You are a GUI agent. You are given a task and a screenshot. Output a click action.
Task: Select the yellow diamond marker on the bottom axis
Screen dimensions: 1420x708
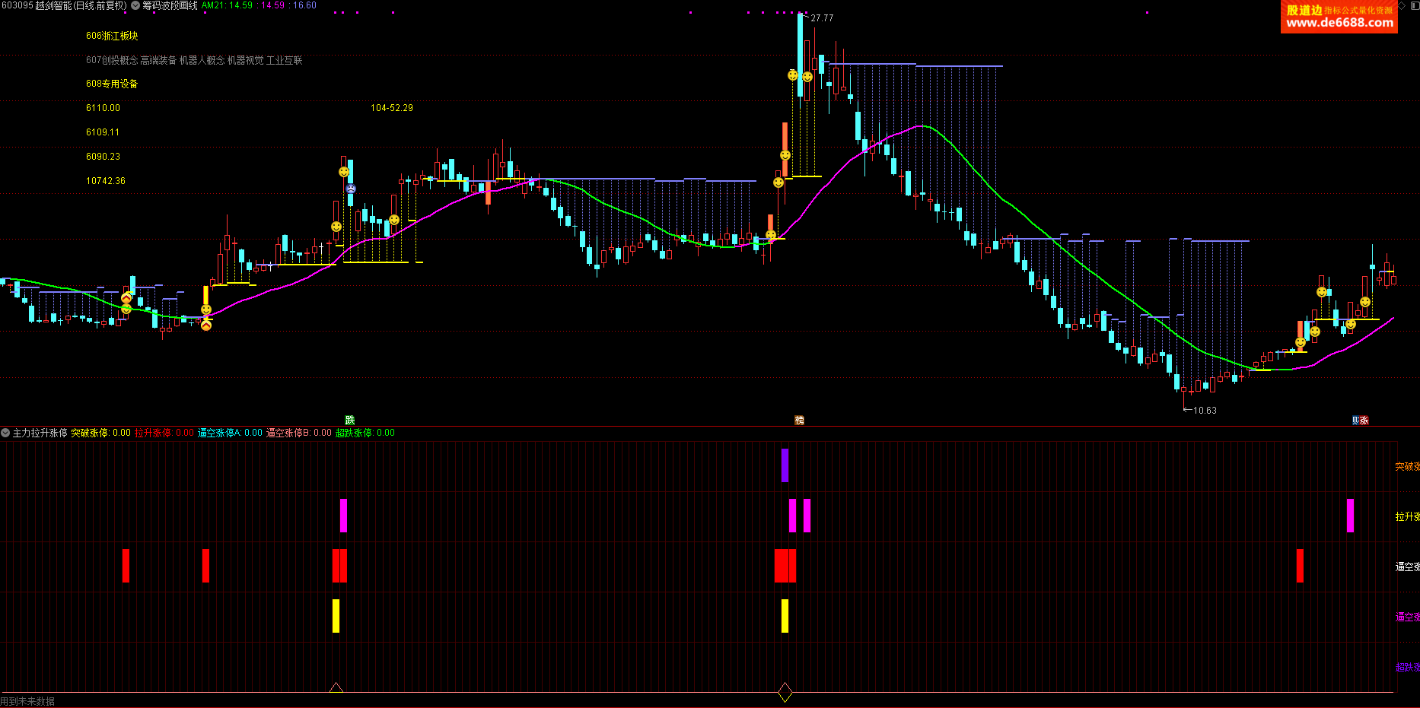(x=785, y=692)
